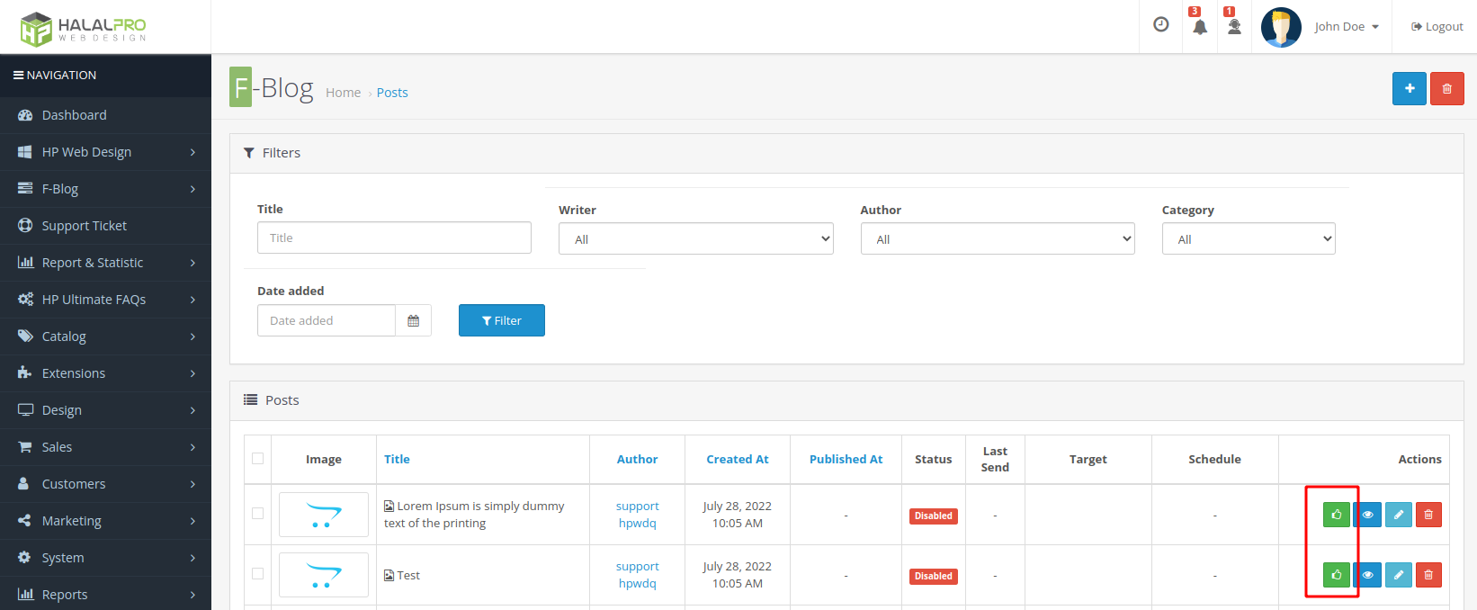Click the clock icon in top bar

(1160, 25)
